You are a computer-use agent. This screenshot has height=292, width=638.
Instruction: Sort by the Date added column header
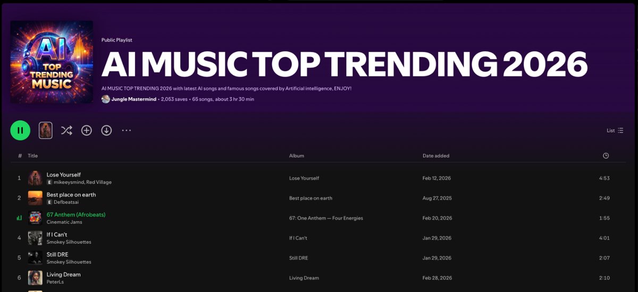pos(436,156)
